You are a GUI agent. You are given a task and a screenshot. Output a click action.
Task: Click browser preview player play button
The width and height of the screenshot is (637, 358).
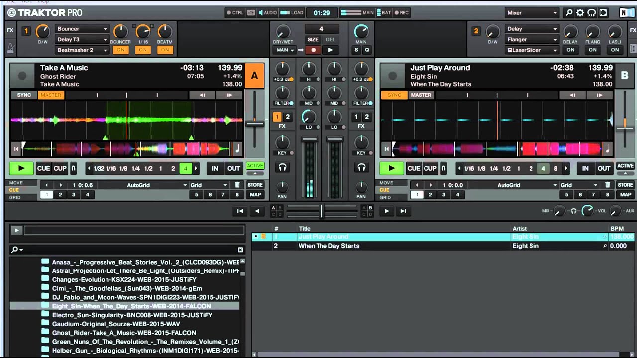click(16, 230)
